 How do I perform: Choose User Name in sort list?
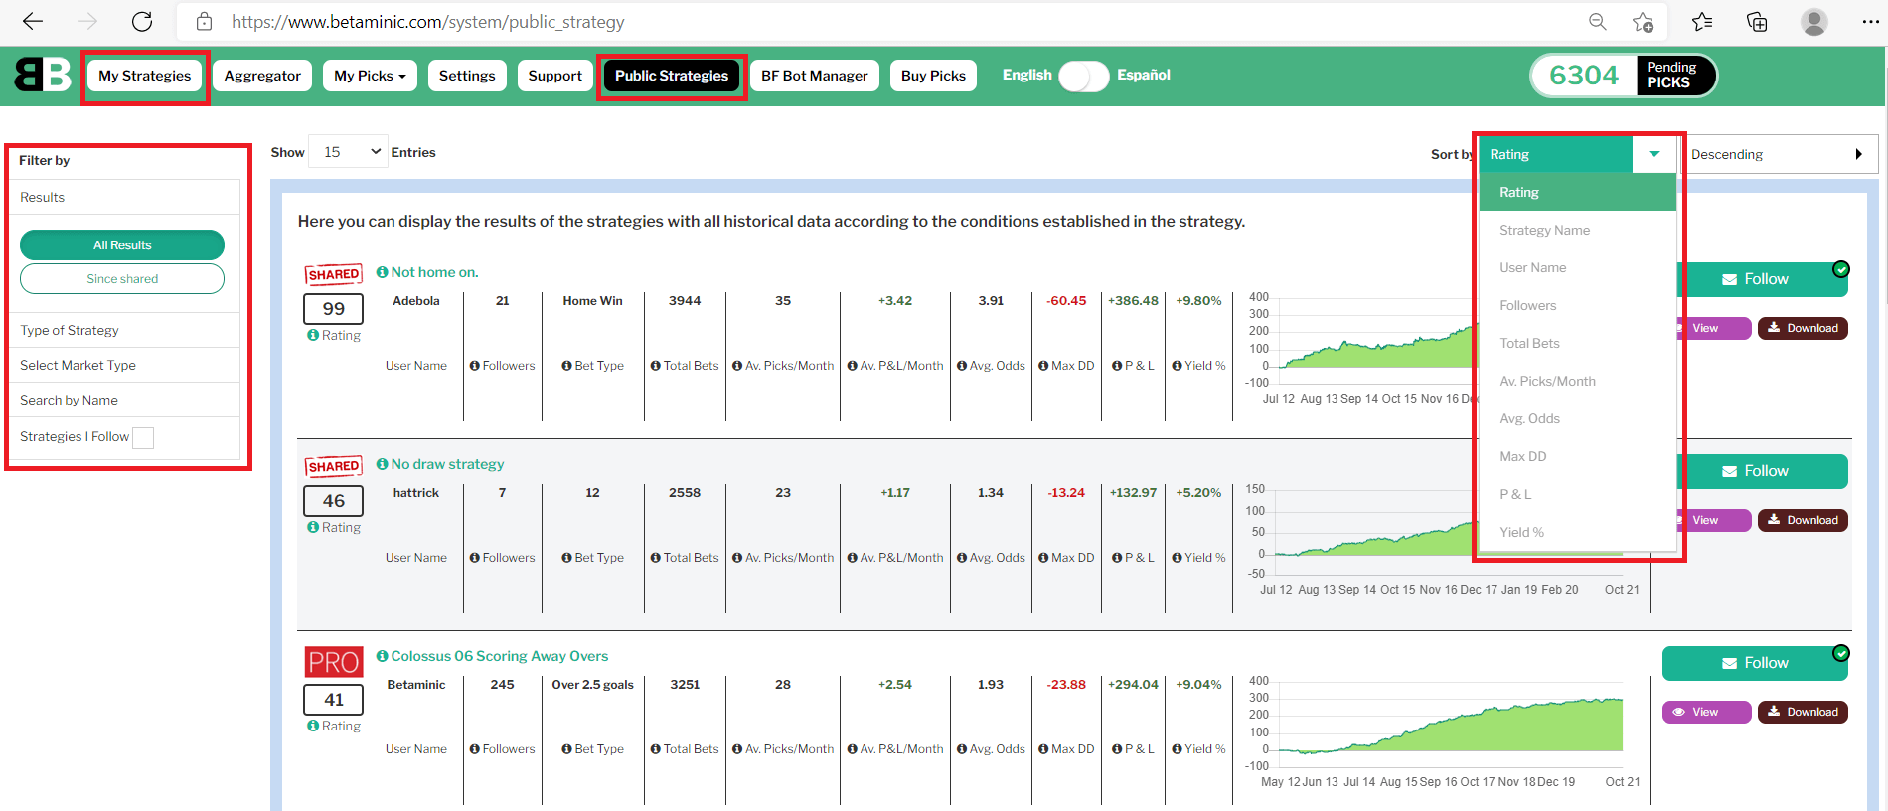1578,267
